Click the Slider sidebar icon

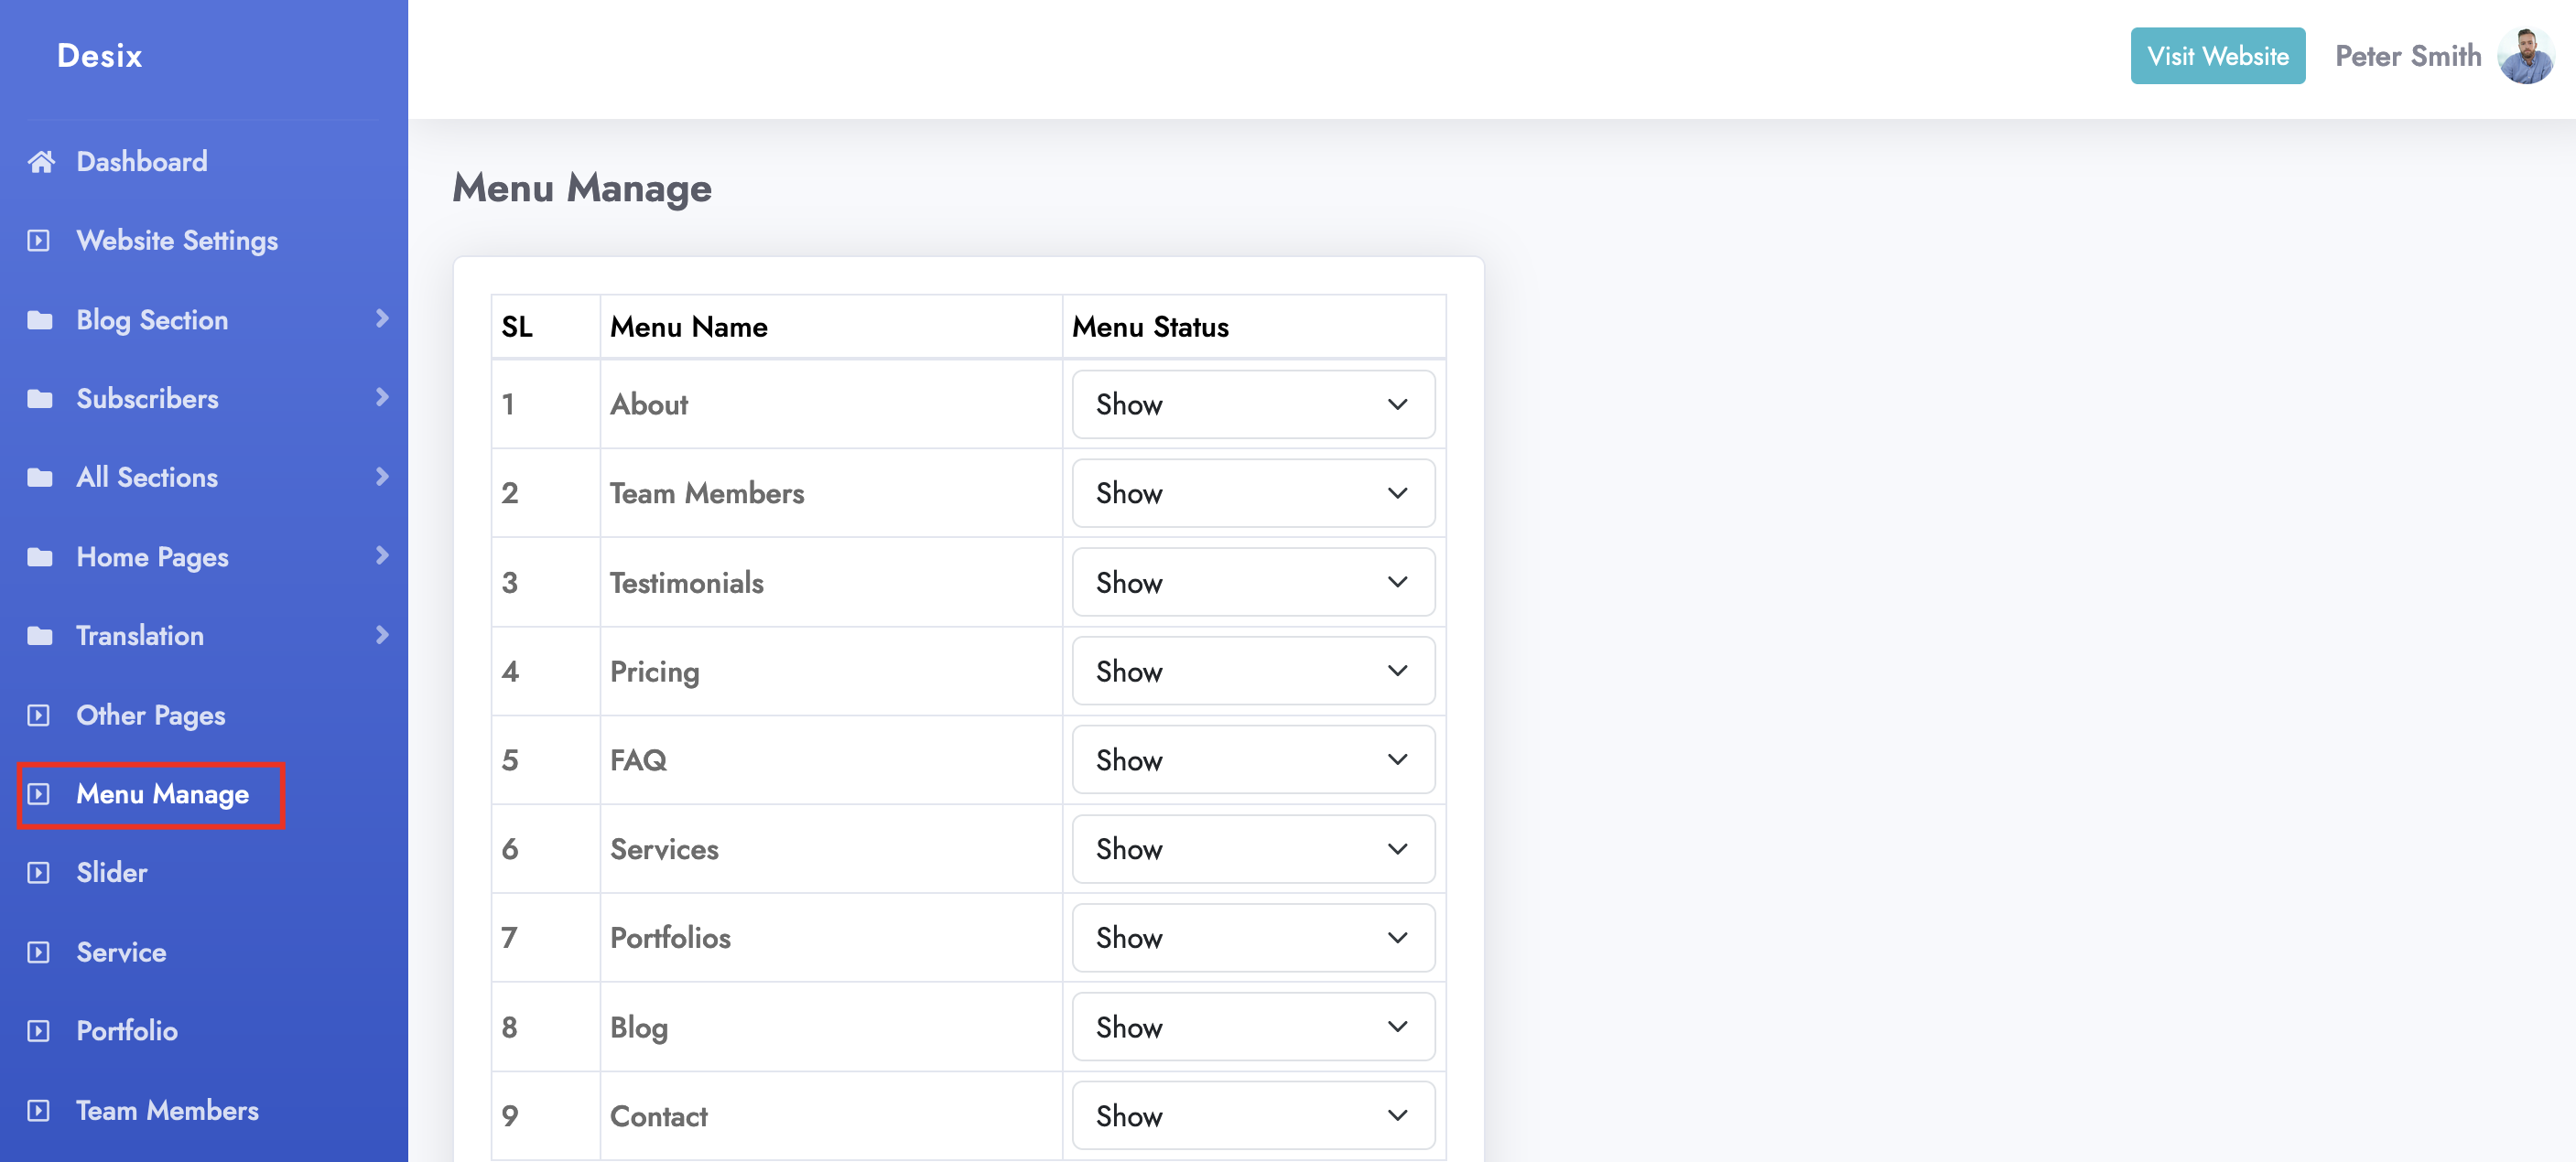[38, 872]
